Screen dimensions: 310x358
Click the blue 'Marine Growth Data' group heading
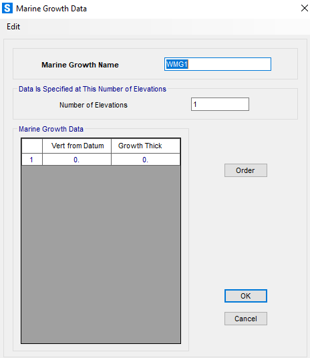(51, 129)
